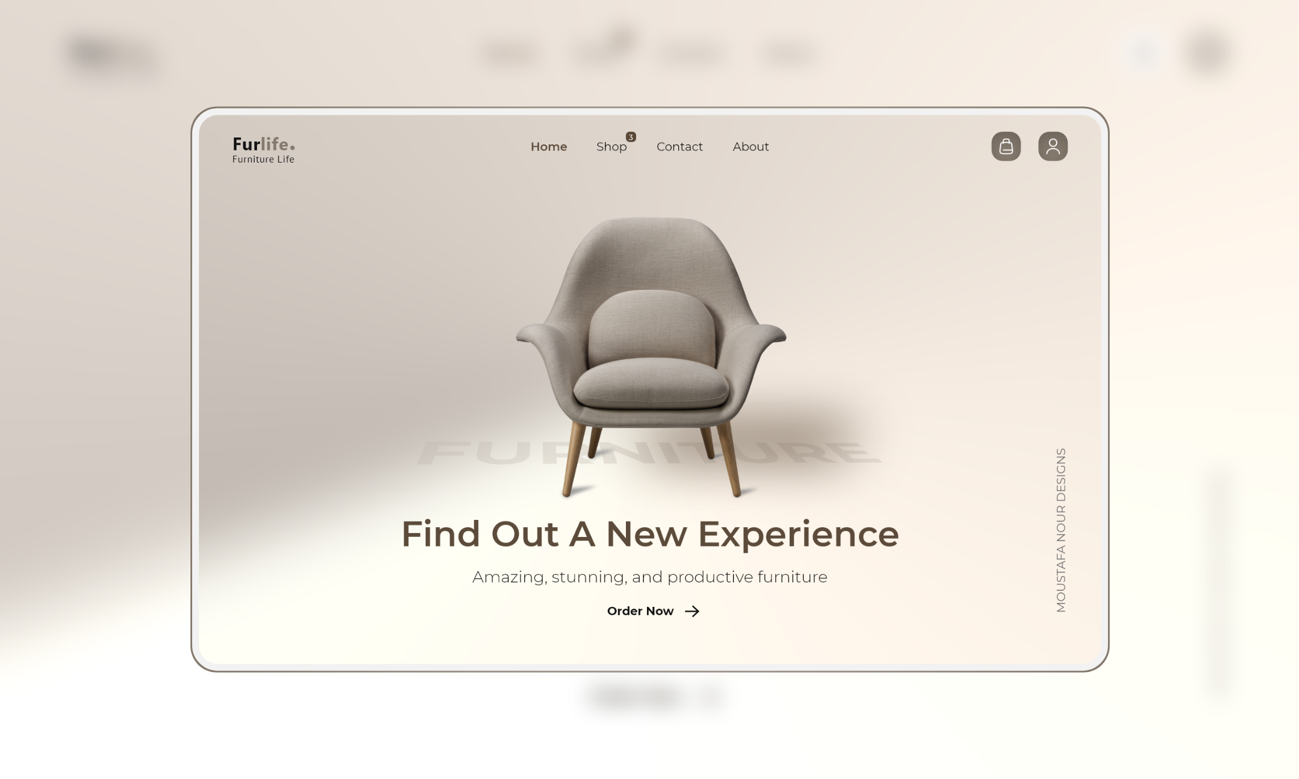Click the cart count badge above Shop

[630, 137]
